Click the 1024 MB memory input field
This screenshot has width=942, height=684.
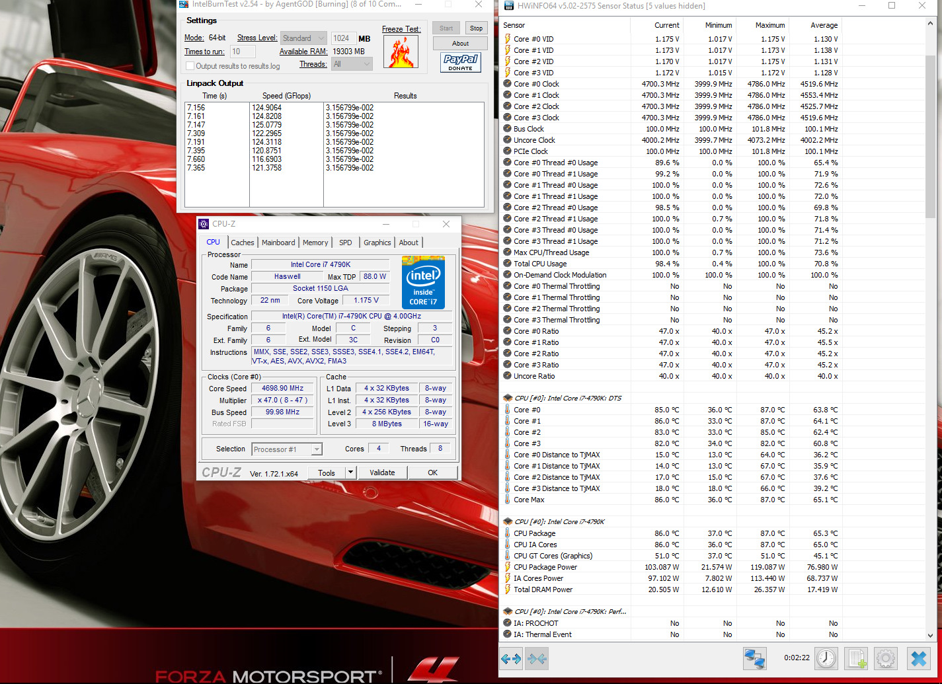coord(343,38)
